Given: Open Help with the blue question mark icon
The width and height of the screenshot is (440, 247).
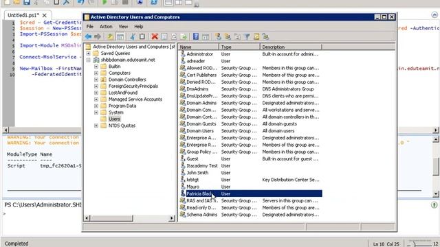Looking at the screenshot, I should (196, 36).
